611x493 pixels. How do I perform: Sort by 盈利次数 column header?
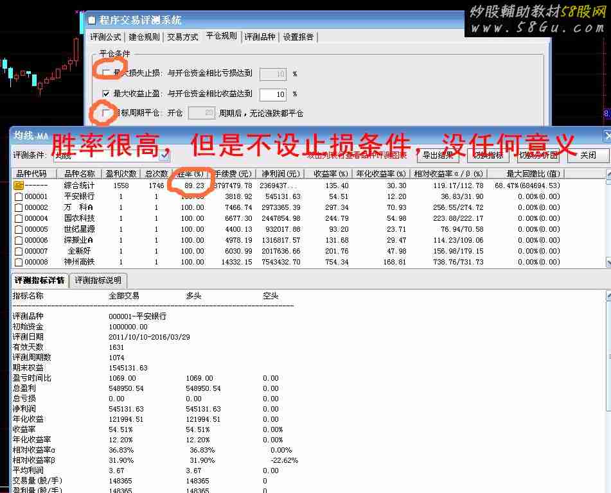click(x=121, y=174)
